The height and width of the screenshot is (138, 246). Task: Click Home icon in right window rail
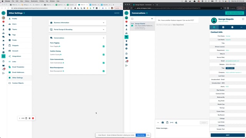click(x=126, y=26)
